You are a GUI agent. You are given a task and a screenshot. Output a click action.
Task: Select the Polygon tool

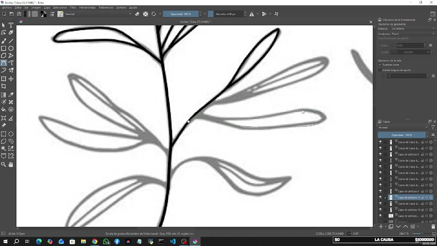click(x=4, y=56)
